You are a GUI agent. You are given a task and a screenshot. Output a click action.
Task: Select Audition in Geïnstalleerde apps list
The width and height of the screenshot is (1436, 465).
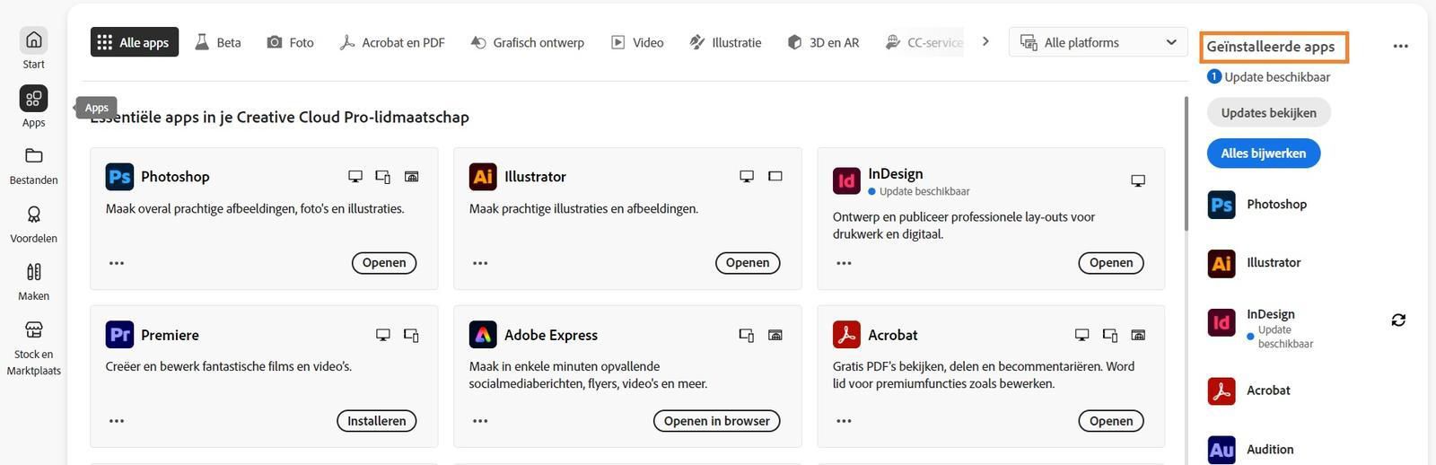click(x=1251, y=450)
